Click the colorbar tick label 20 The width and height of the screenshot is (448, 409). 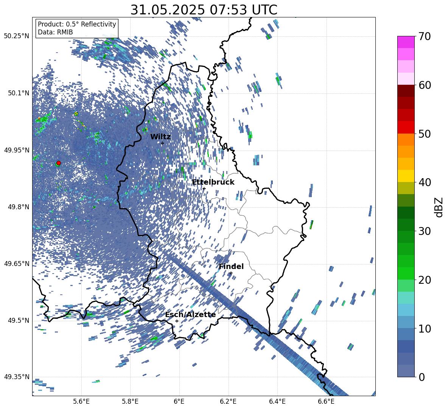pos(425,280)
